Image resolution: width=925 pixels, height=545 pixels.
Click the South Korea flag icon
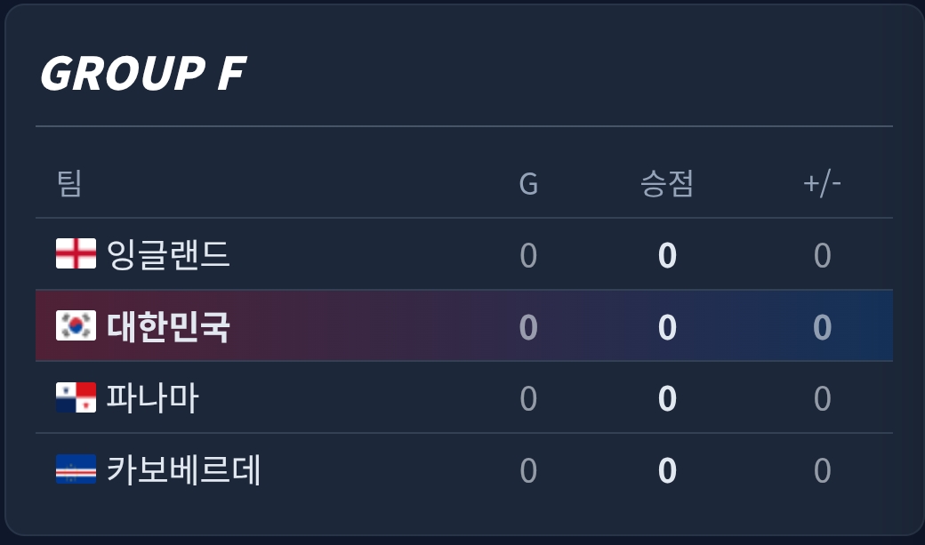(76, 326)
